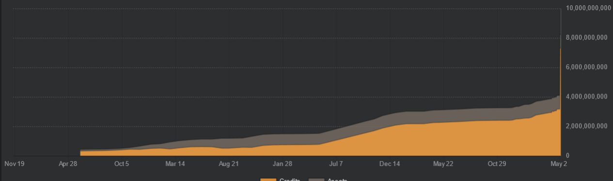Select the Jan 28 date label

[283, 164]
